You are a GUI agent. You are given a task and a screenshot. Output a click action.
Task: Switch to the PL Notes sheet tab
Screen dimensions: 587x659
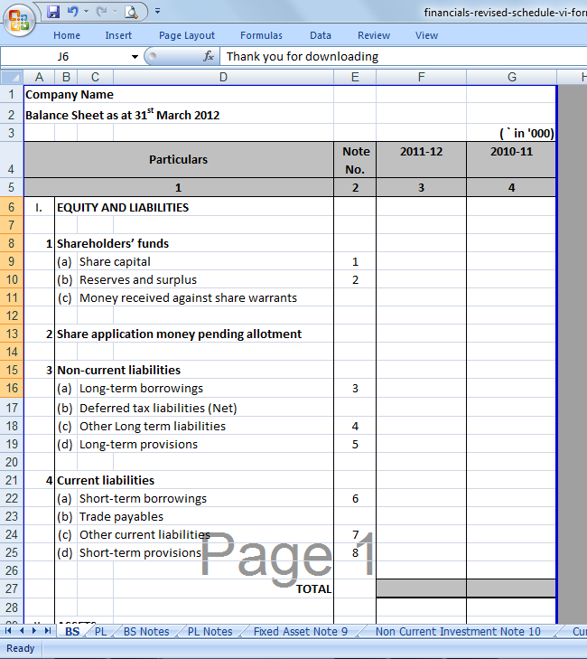(210, 631)
